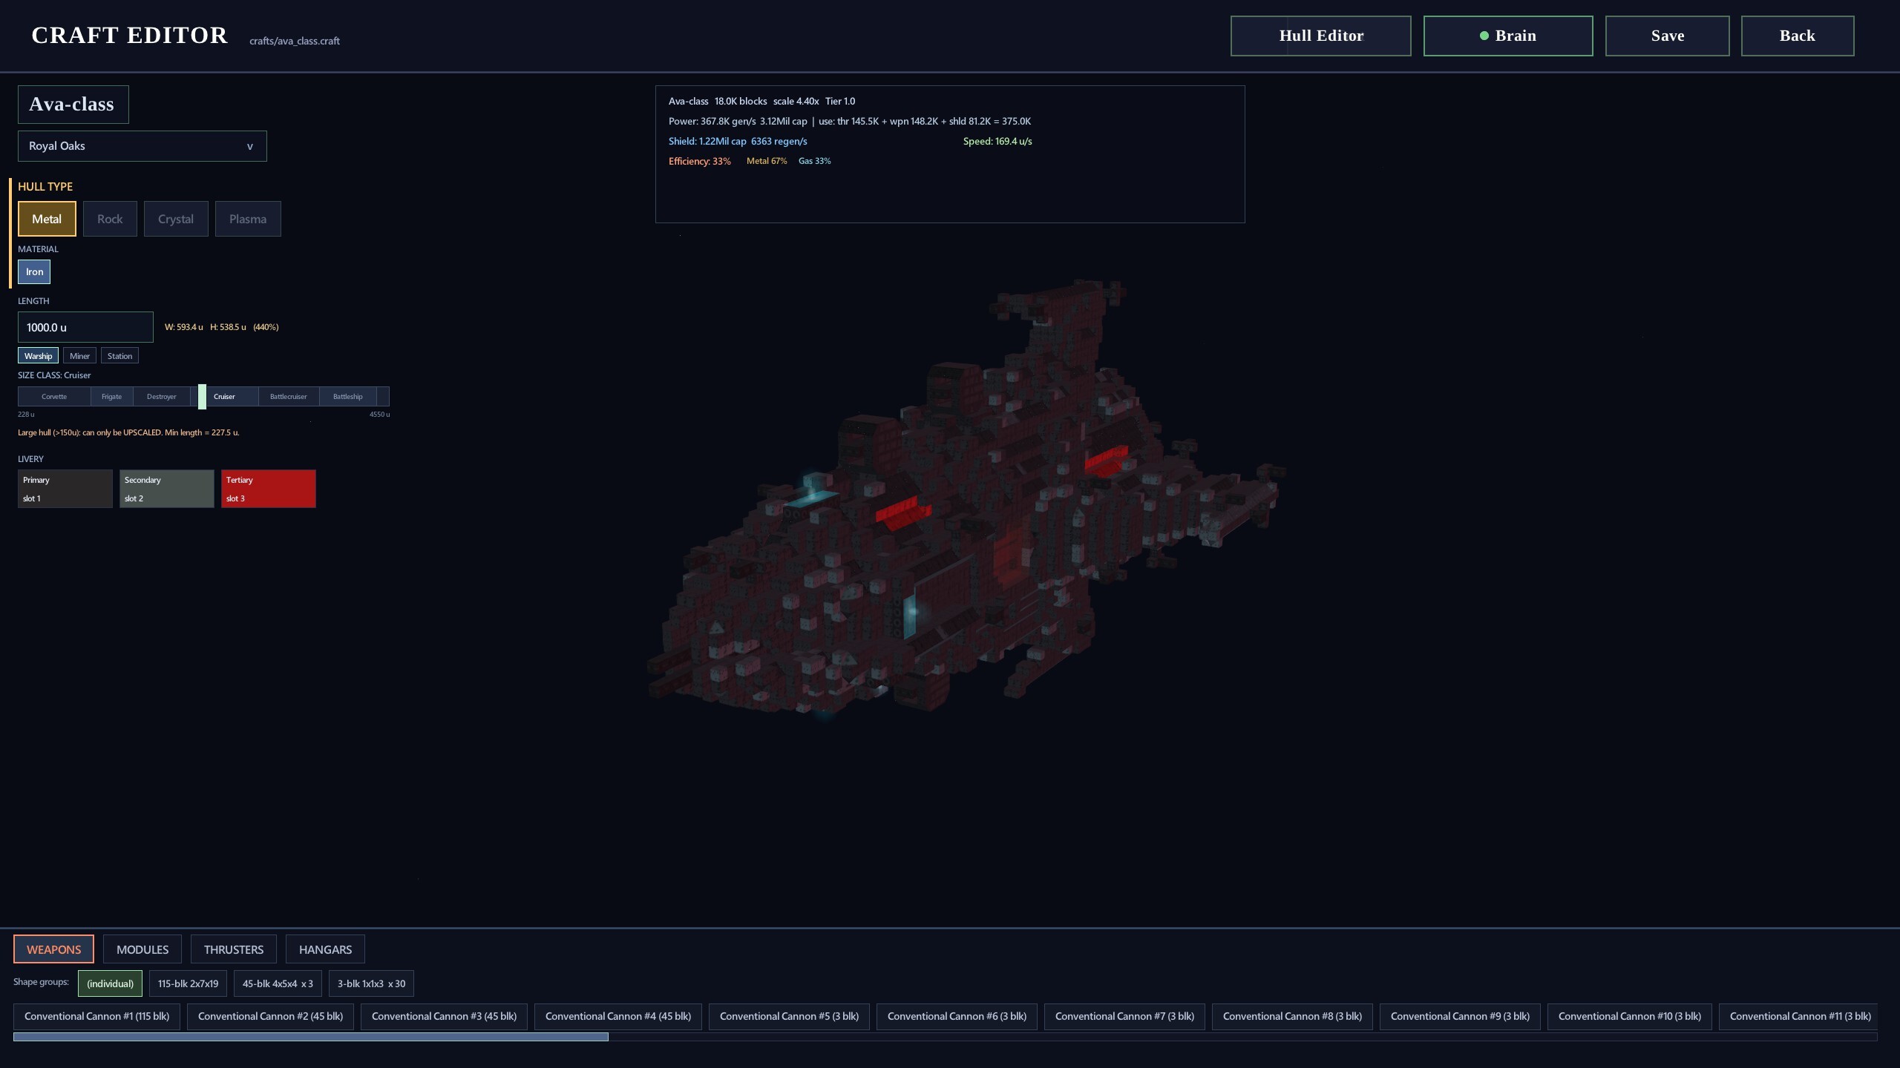Open the red Tertiary livery swatch
The height and width of the screenshot is (1068, 1900).
(269, 489)
